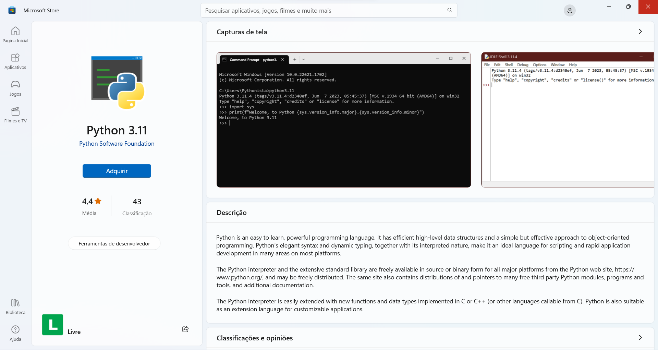Click the Ferramentas de desenvolvedor tag
Screen dimensions: 658x350
(114, 243)
